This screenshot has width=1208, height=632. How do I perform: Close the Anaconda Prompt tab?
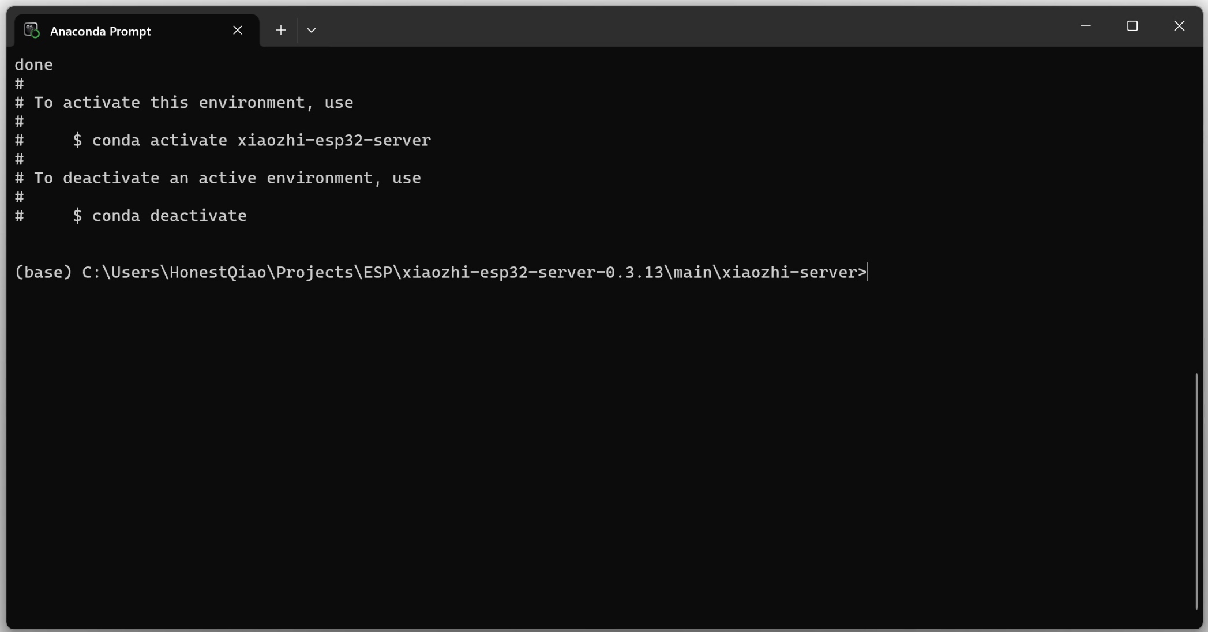pos(238,30)
